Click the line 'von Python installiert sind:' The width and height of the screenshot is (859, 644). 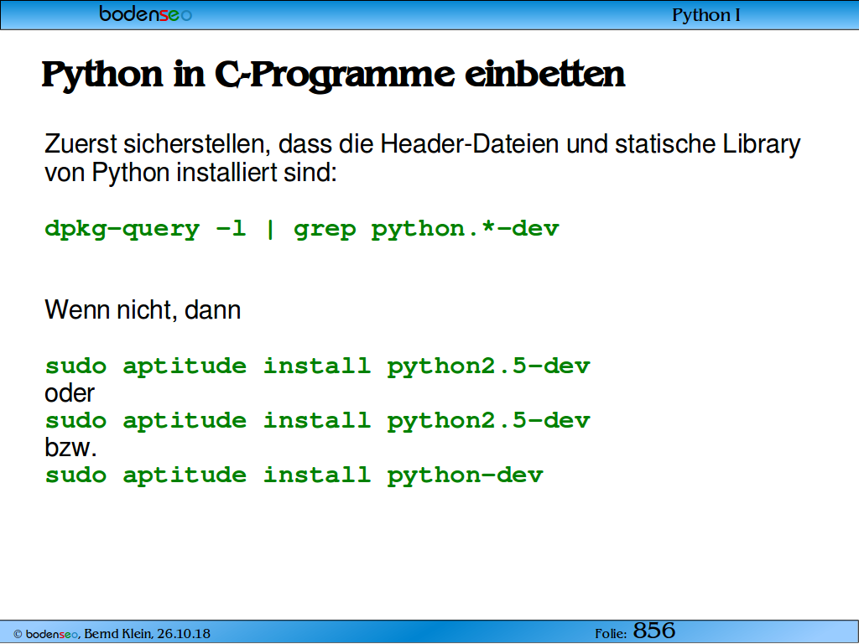click(190, 173)
